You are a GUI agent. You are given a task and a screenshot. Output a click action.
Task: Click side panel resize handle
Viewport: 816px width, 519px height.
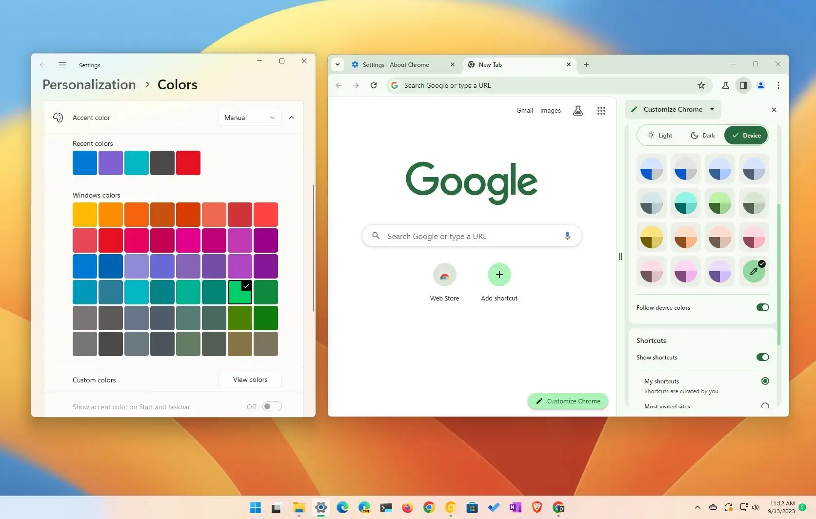click(620, 257)
